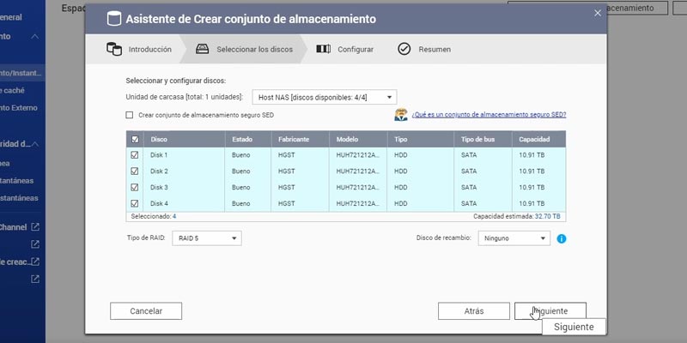
Task: Uncheck the Disk 3 checkbox
Action: [135, 187]
